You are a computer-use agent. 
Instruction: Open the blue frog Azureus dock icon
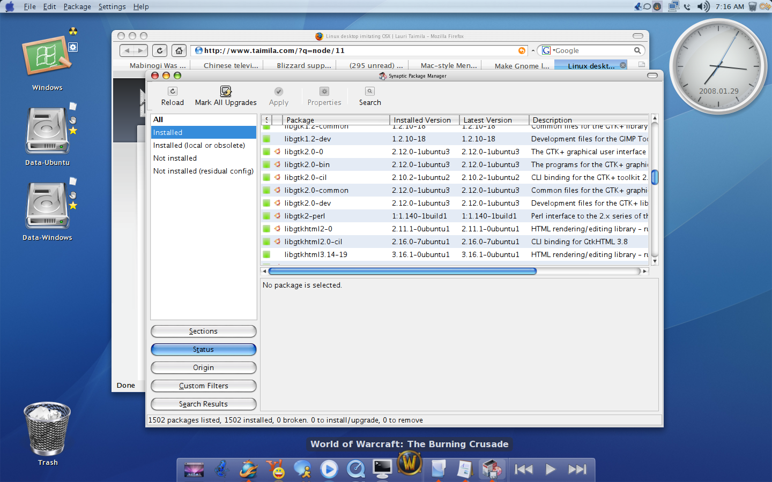tap(221, 470)
